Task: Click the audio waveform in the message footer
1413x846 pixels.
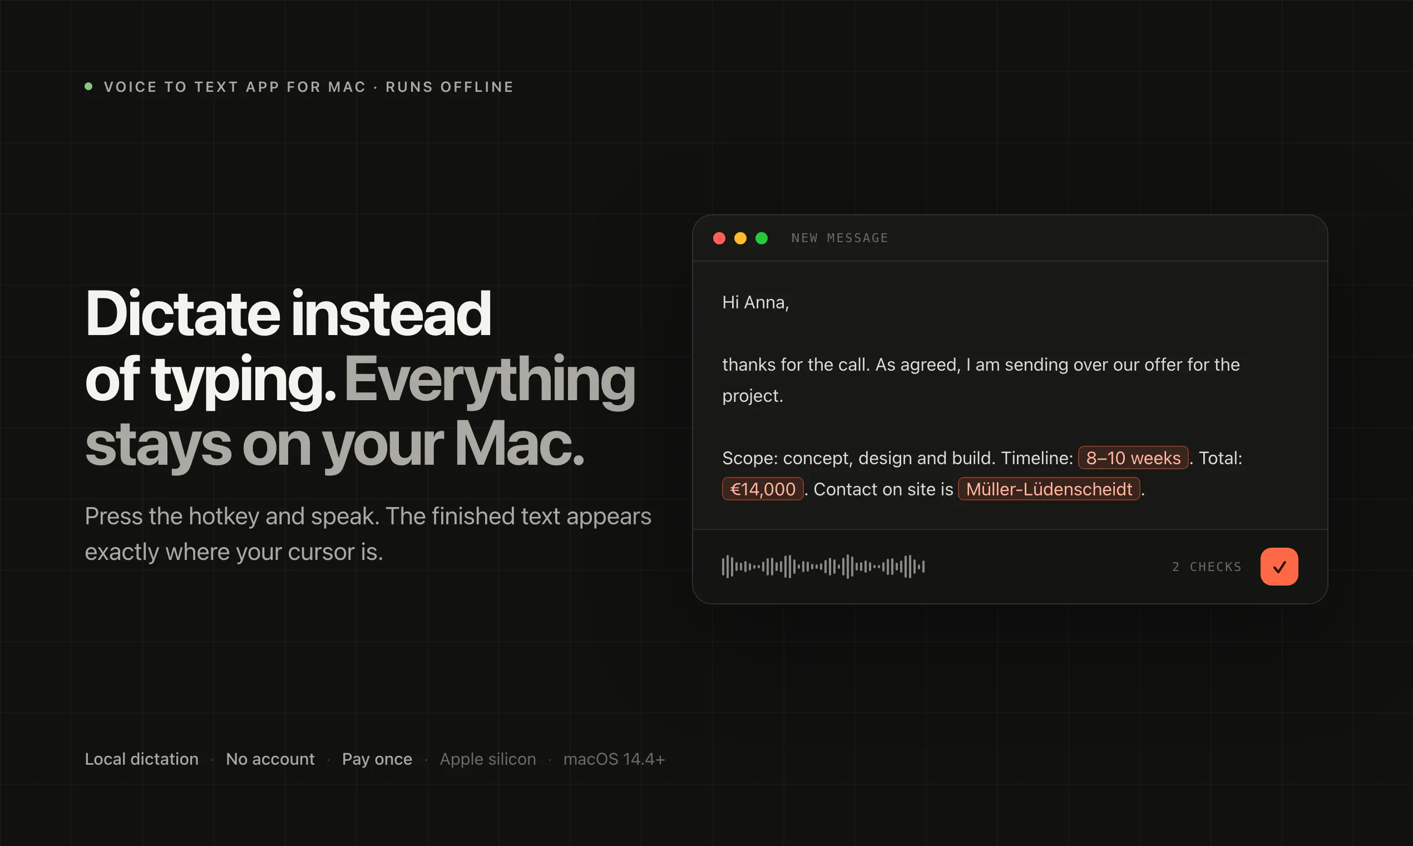Action: pos(823,567)
